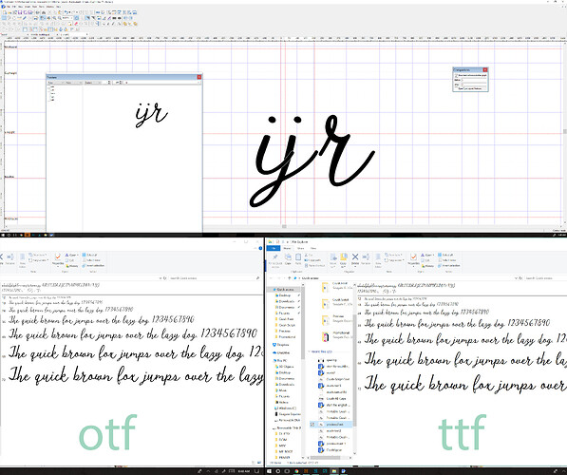The image size is (567, 475).
Task: Toggle the checkbox in Comparison dialog
Action: 456,75
